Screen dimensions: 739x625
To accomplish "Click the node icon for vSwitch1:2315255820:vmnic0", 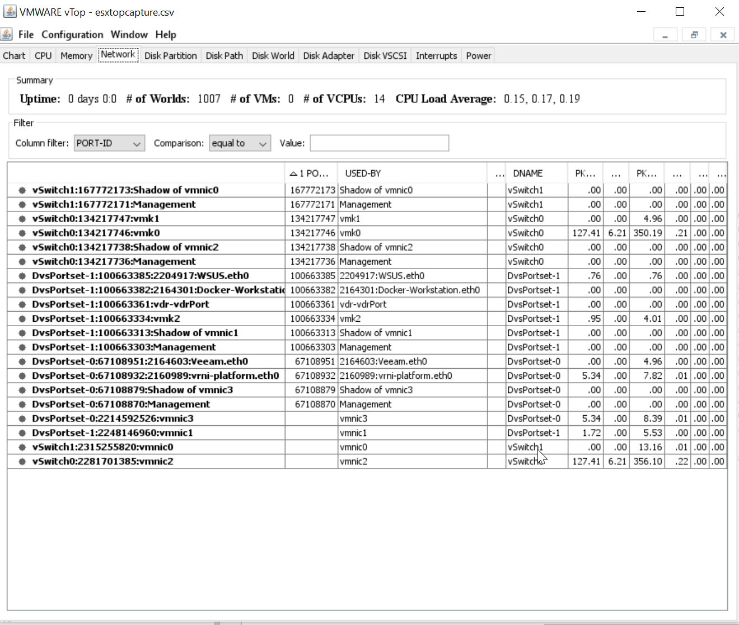I will tap(22, 447).
